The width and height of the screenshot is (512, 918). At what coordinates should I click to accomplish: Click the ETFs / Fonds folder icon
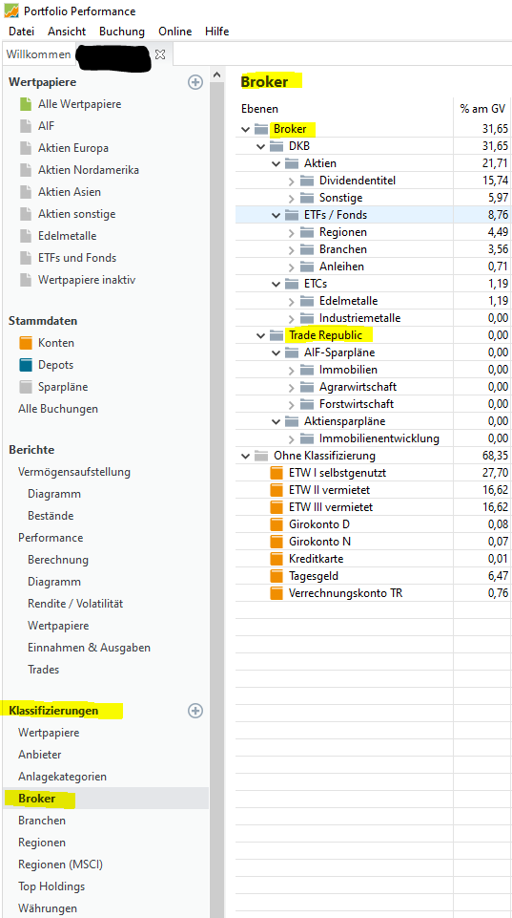[x=292, y=215]
